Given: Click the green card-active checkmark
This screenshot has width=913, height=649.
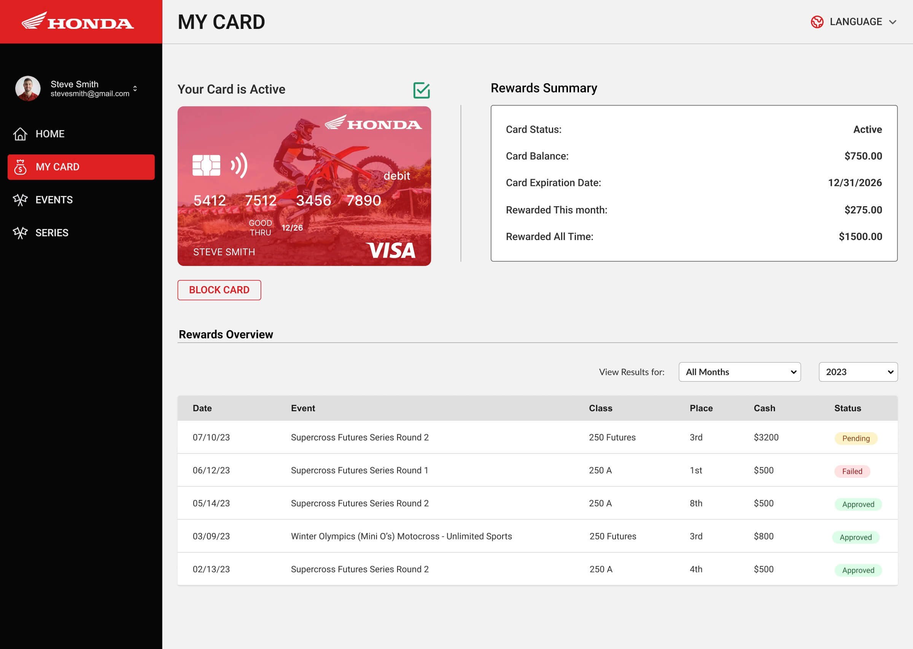Looking at the screenshot, I should click(x=421, y=90).
